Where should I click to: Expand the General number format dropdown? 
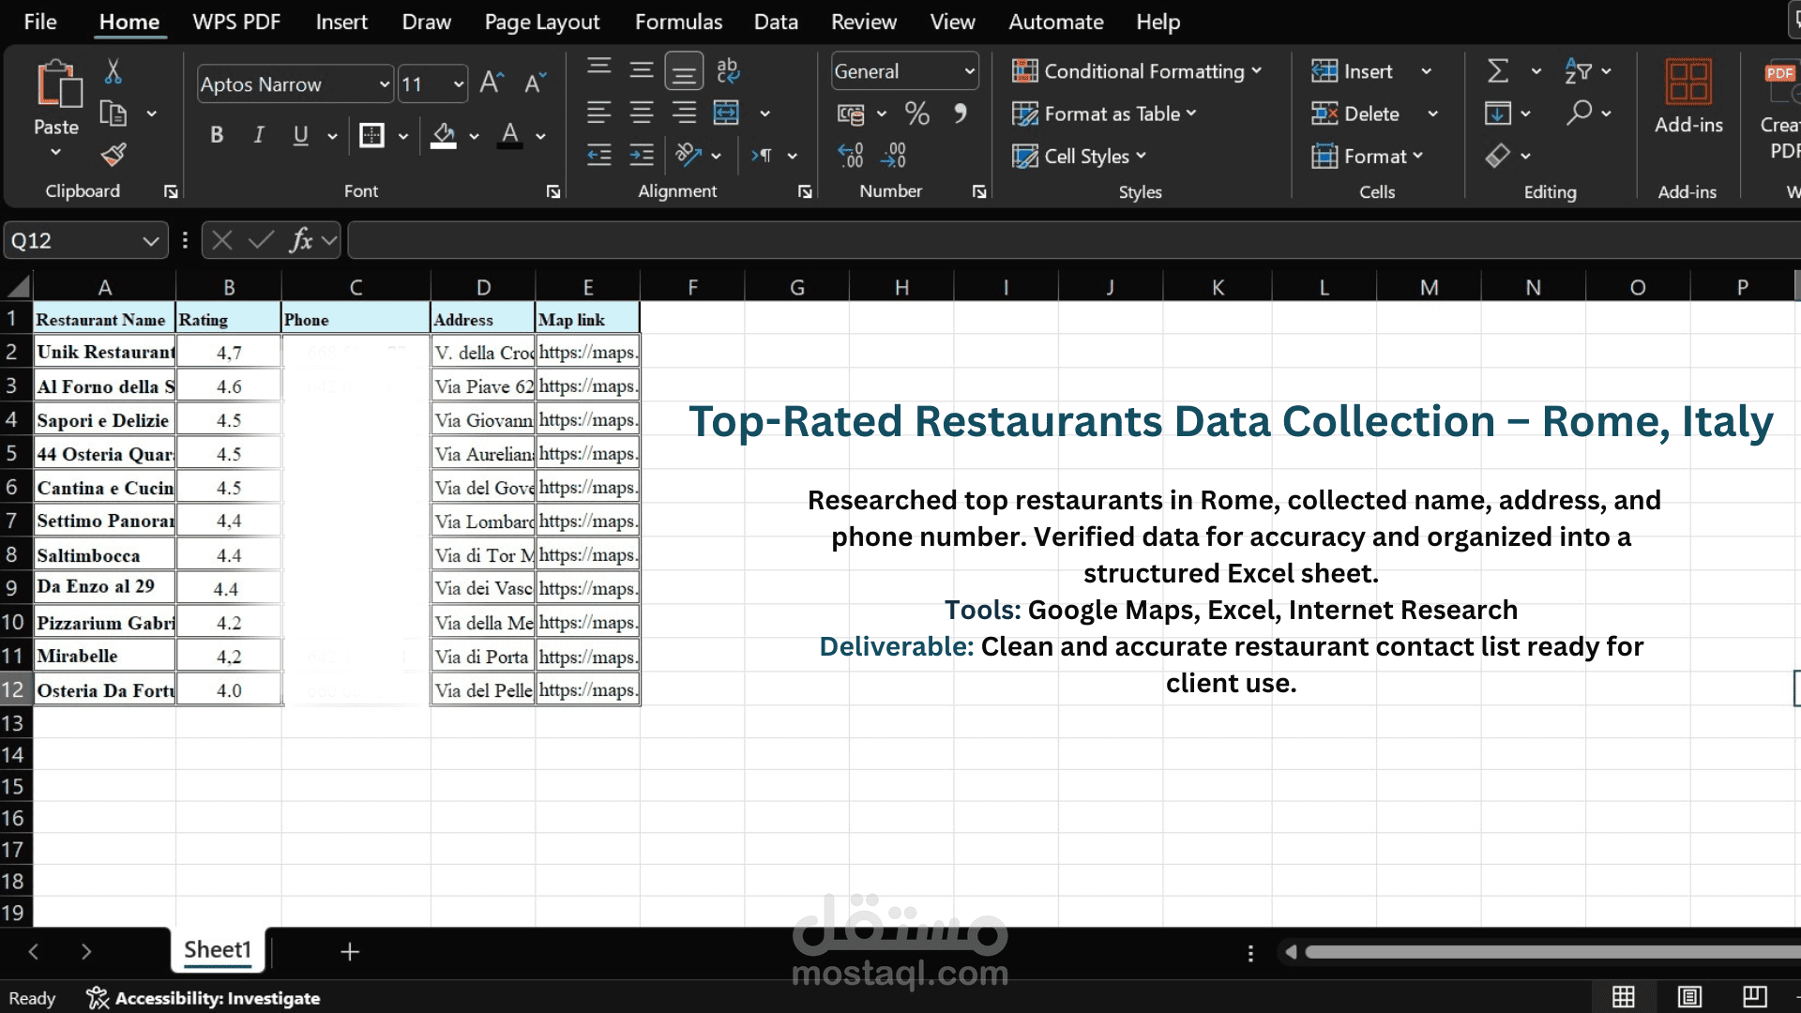(969, 71)
